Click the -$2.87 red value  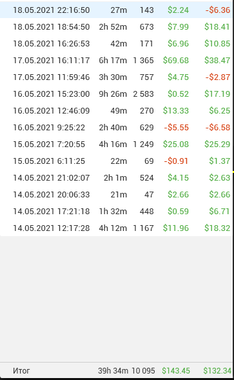(x=218, y=77)
